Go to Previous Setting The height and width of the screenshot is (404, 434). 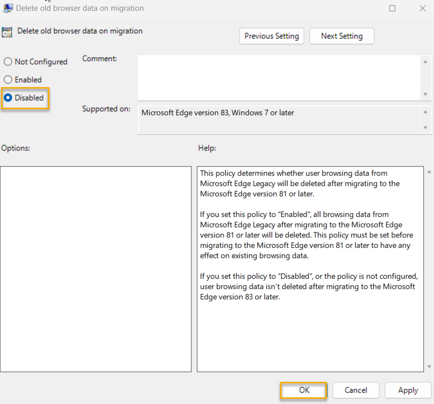(x=271, y=36)
